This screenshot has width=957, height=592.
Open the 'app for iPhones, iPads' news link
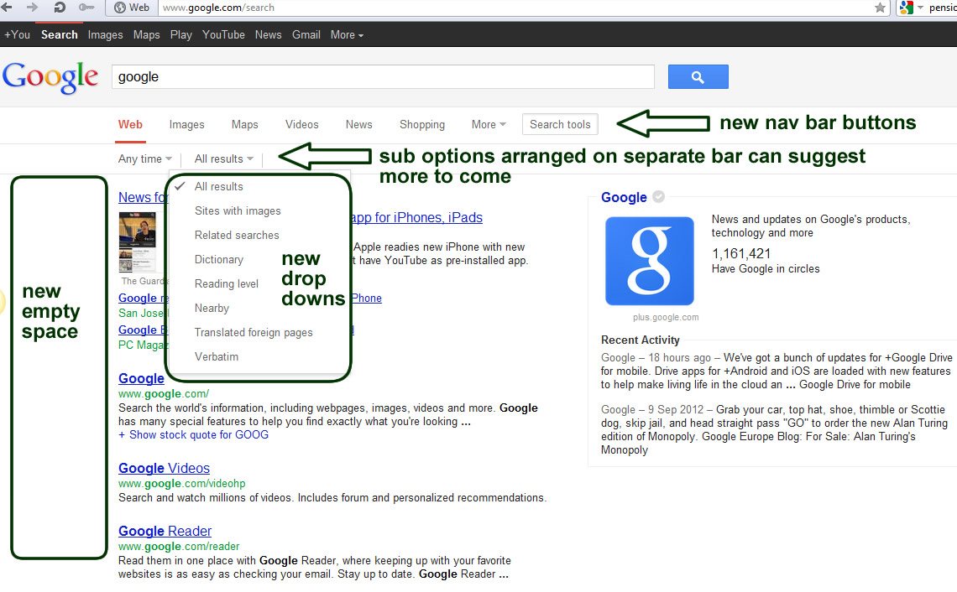point(417,218)
